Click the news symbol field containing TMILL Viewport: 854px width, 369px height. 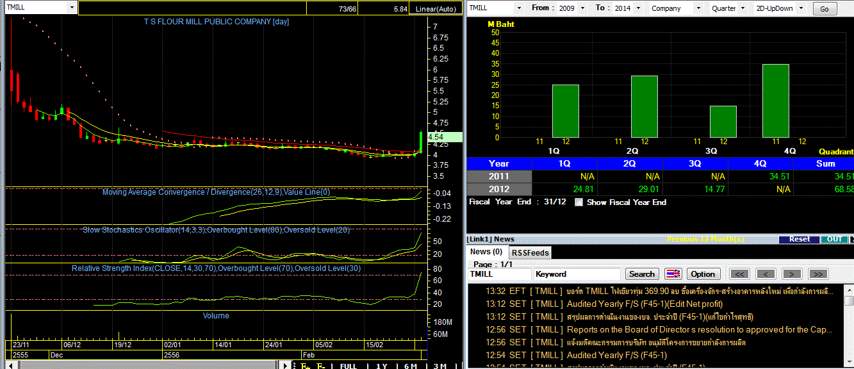[x=499, y=274]
